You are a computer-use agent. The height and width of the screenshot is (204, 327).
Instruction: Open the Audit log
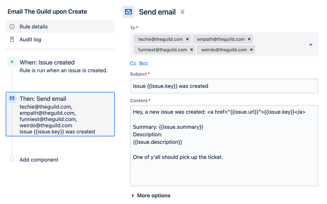(x=30, y=39)
